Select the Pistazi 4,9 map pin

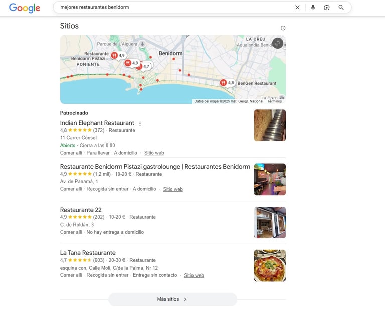click(118, 55)
